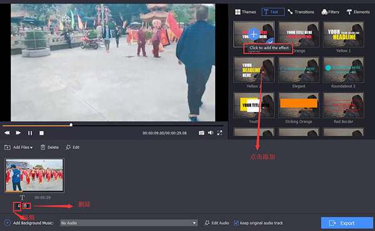Click the Delete button in toolbar

[x=49, y=147]
